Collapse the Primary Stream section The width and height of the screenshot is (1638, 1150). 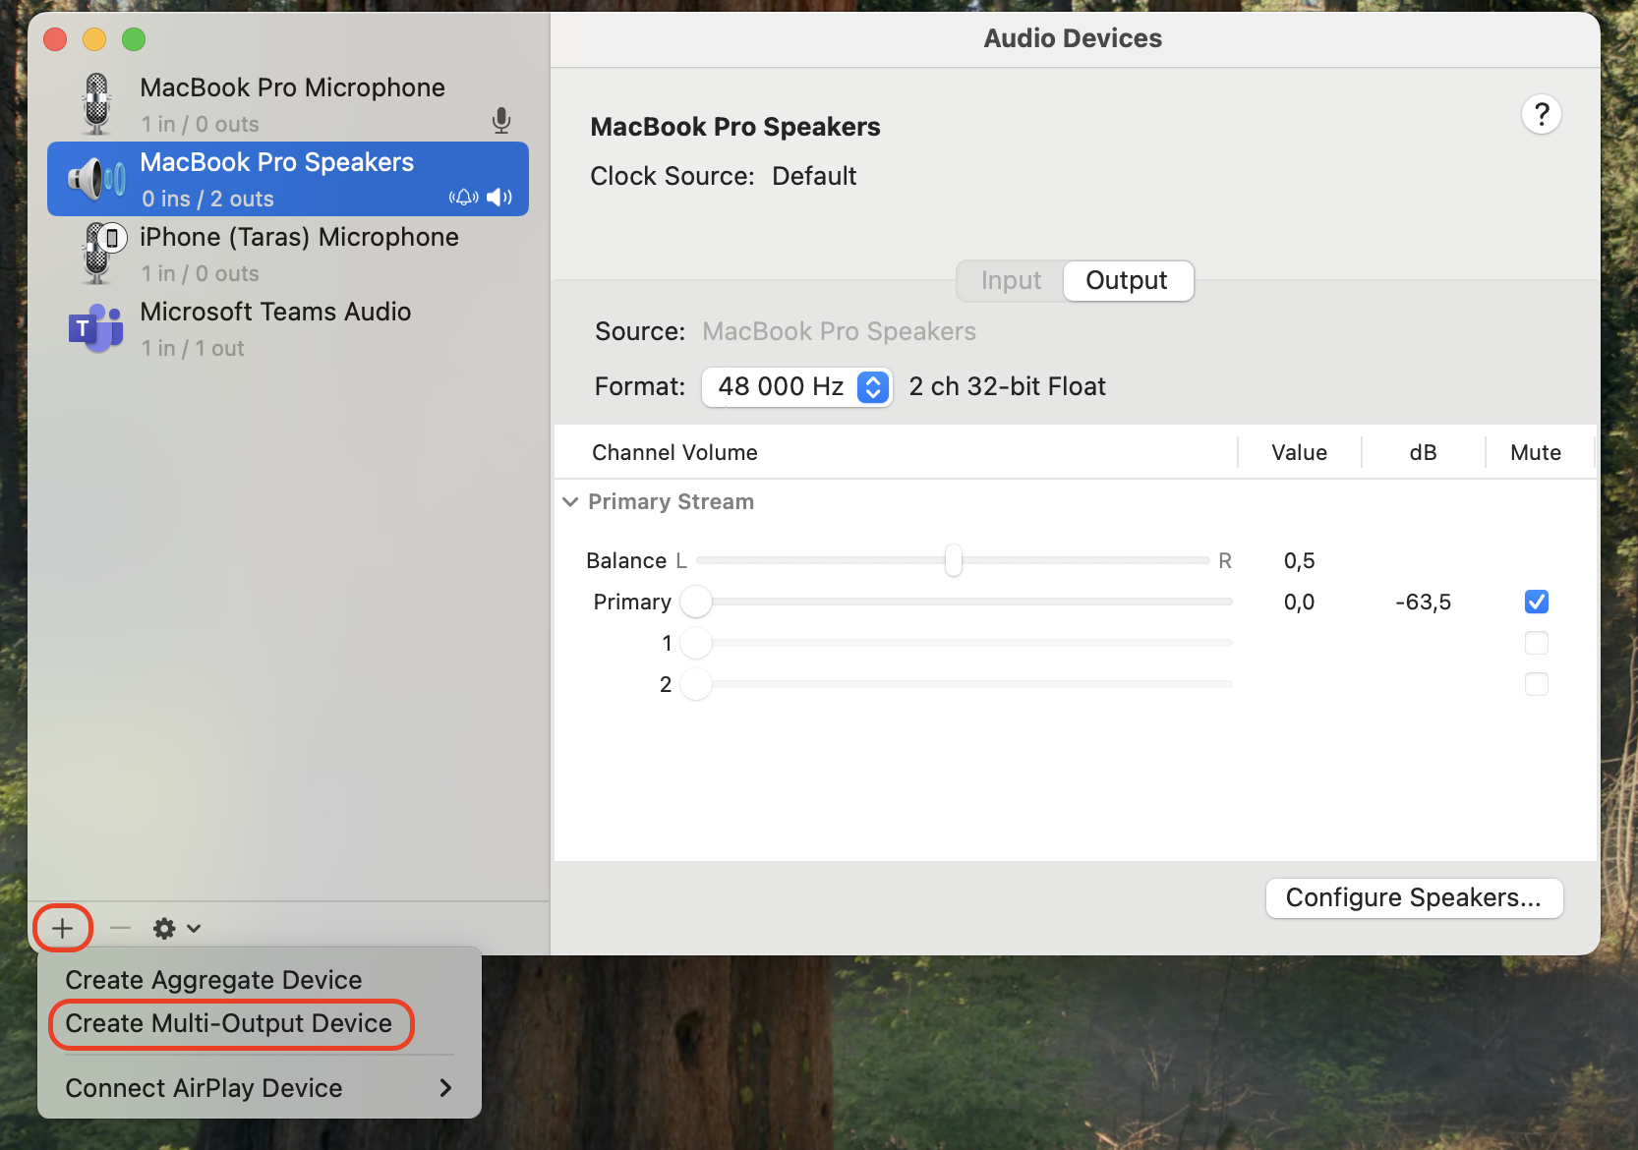(x=570, y=502)
